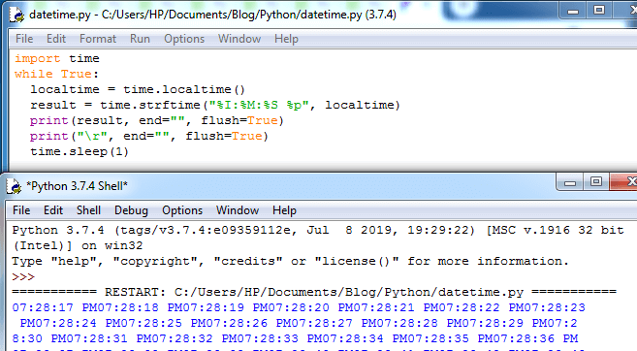The image size is (637, 351).
Task: Click the '07:28:17' output in shell
Action: point(43,307)
